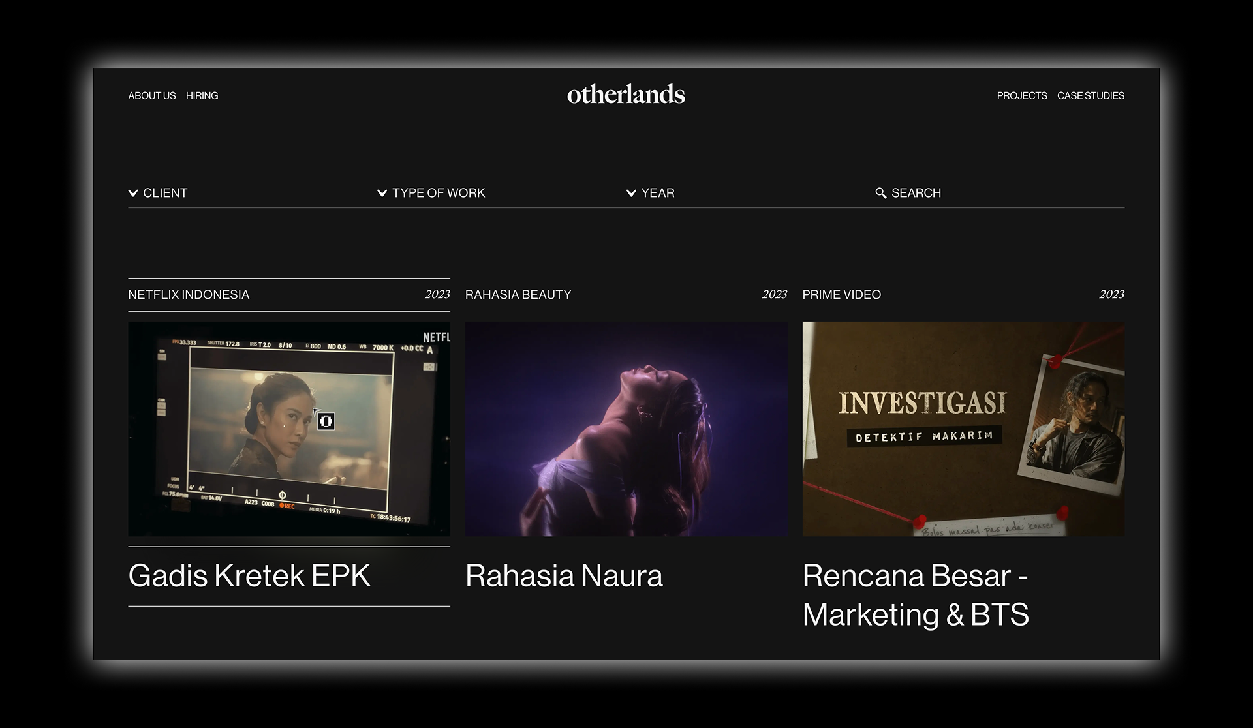This screenshot has height=728, width=1253.
Task: Click Rencana Besar - Marketing & BTS title
Action: (915, 595)
